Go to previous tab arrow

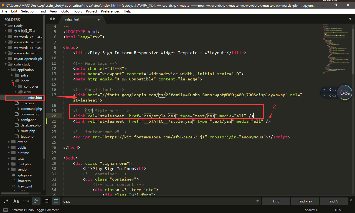tap(50, 19)
